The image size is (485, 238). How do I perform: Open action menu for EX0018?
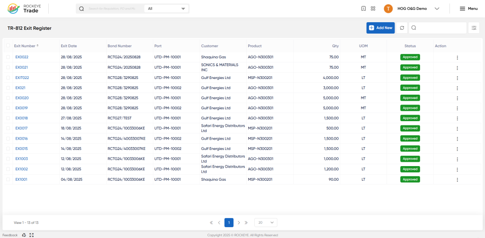coord(457,118)
